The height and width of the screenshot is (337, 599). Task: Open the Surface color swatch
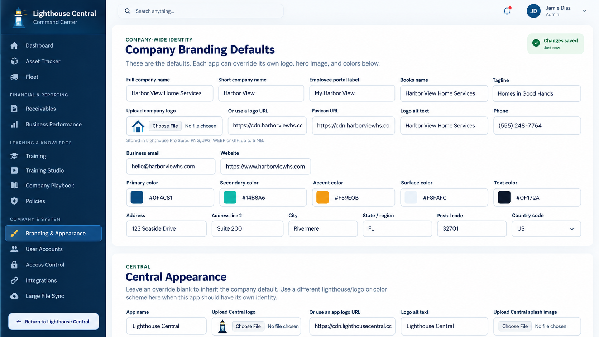click(411, 197)
